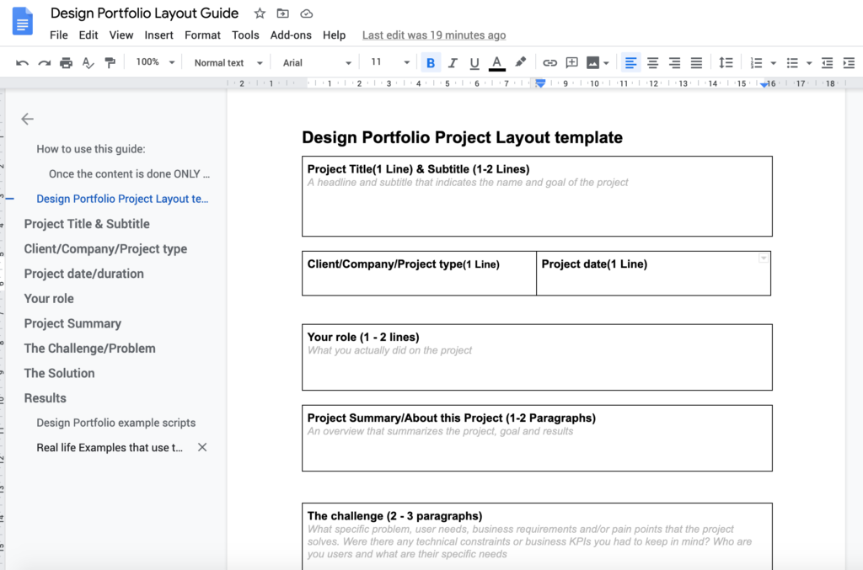The width and height of the screenshot is (863, 570).
Task: Select the Paint format tool
Action: (110, 62)
